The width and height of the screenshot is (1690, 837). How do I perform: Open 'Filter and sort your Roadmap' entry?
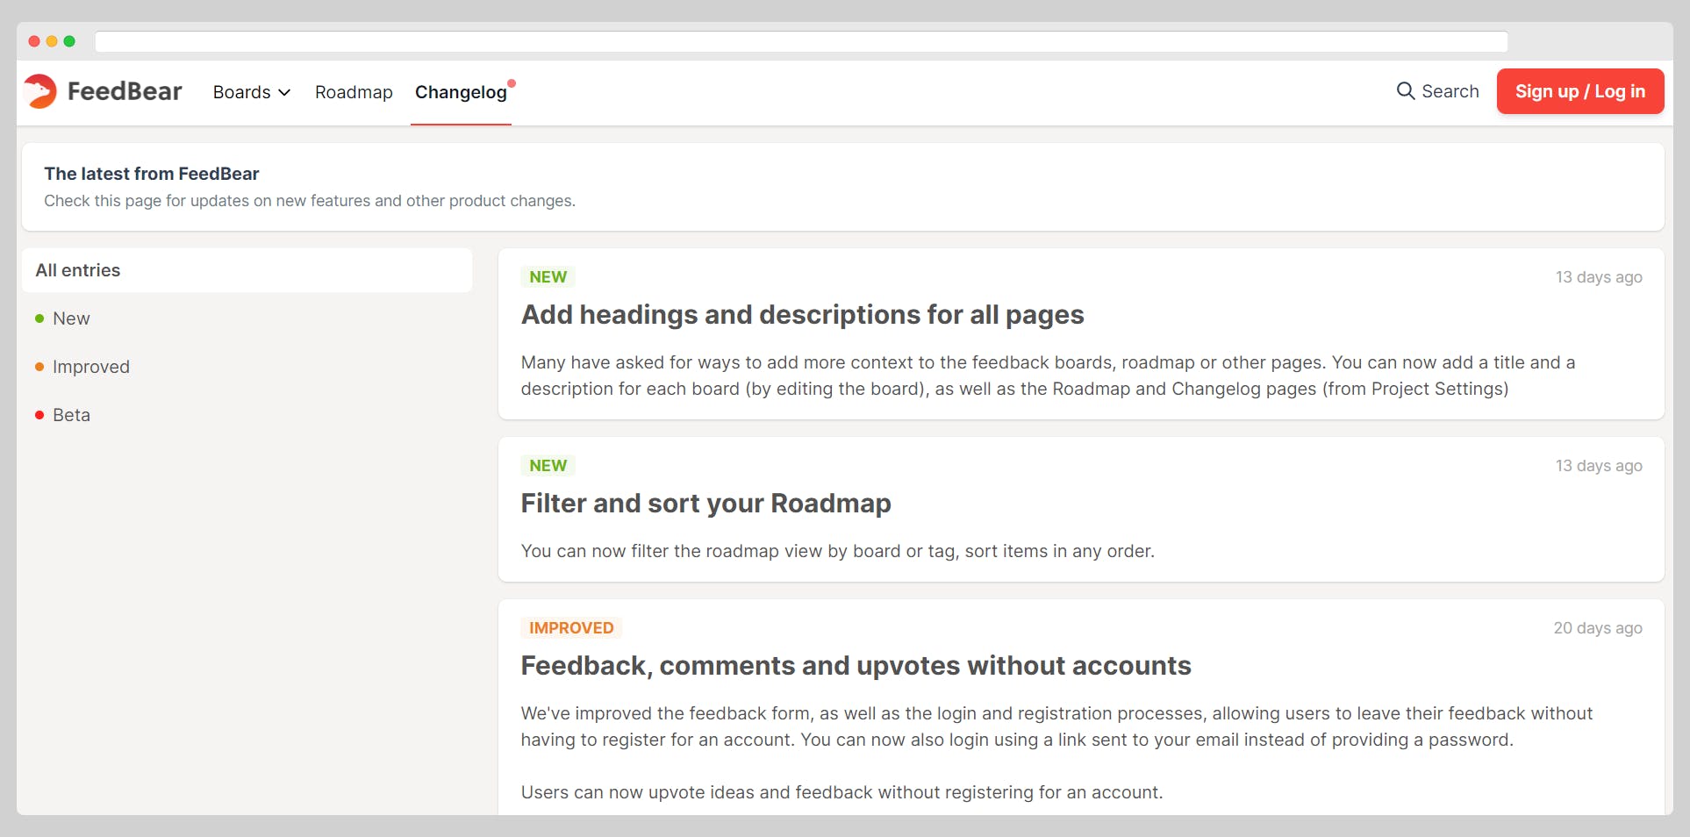pyautogui.click(x=705, y=504)
